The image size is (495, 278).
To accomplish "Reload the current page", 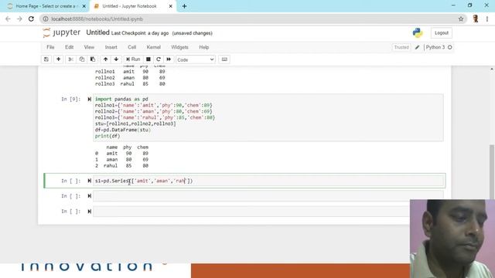I will point(31,19).
